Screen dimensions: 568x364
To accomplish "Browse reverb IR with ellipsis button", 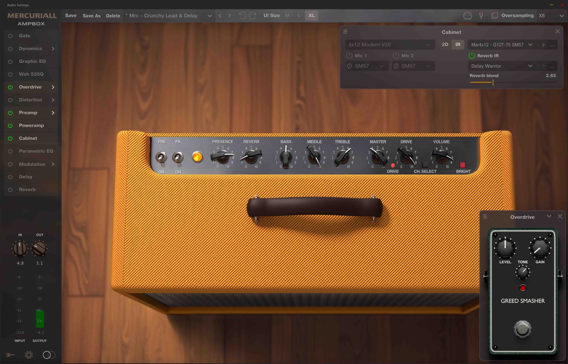I will [552, 66].
